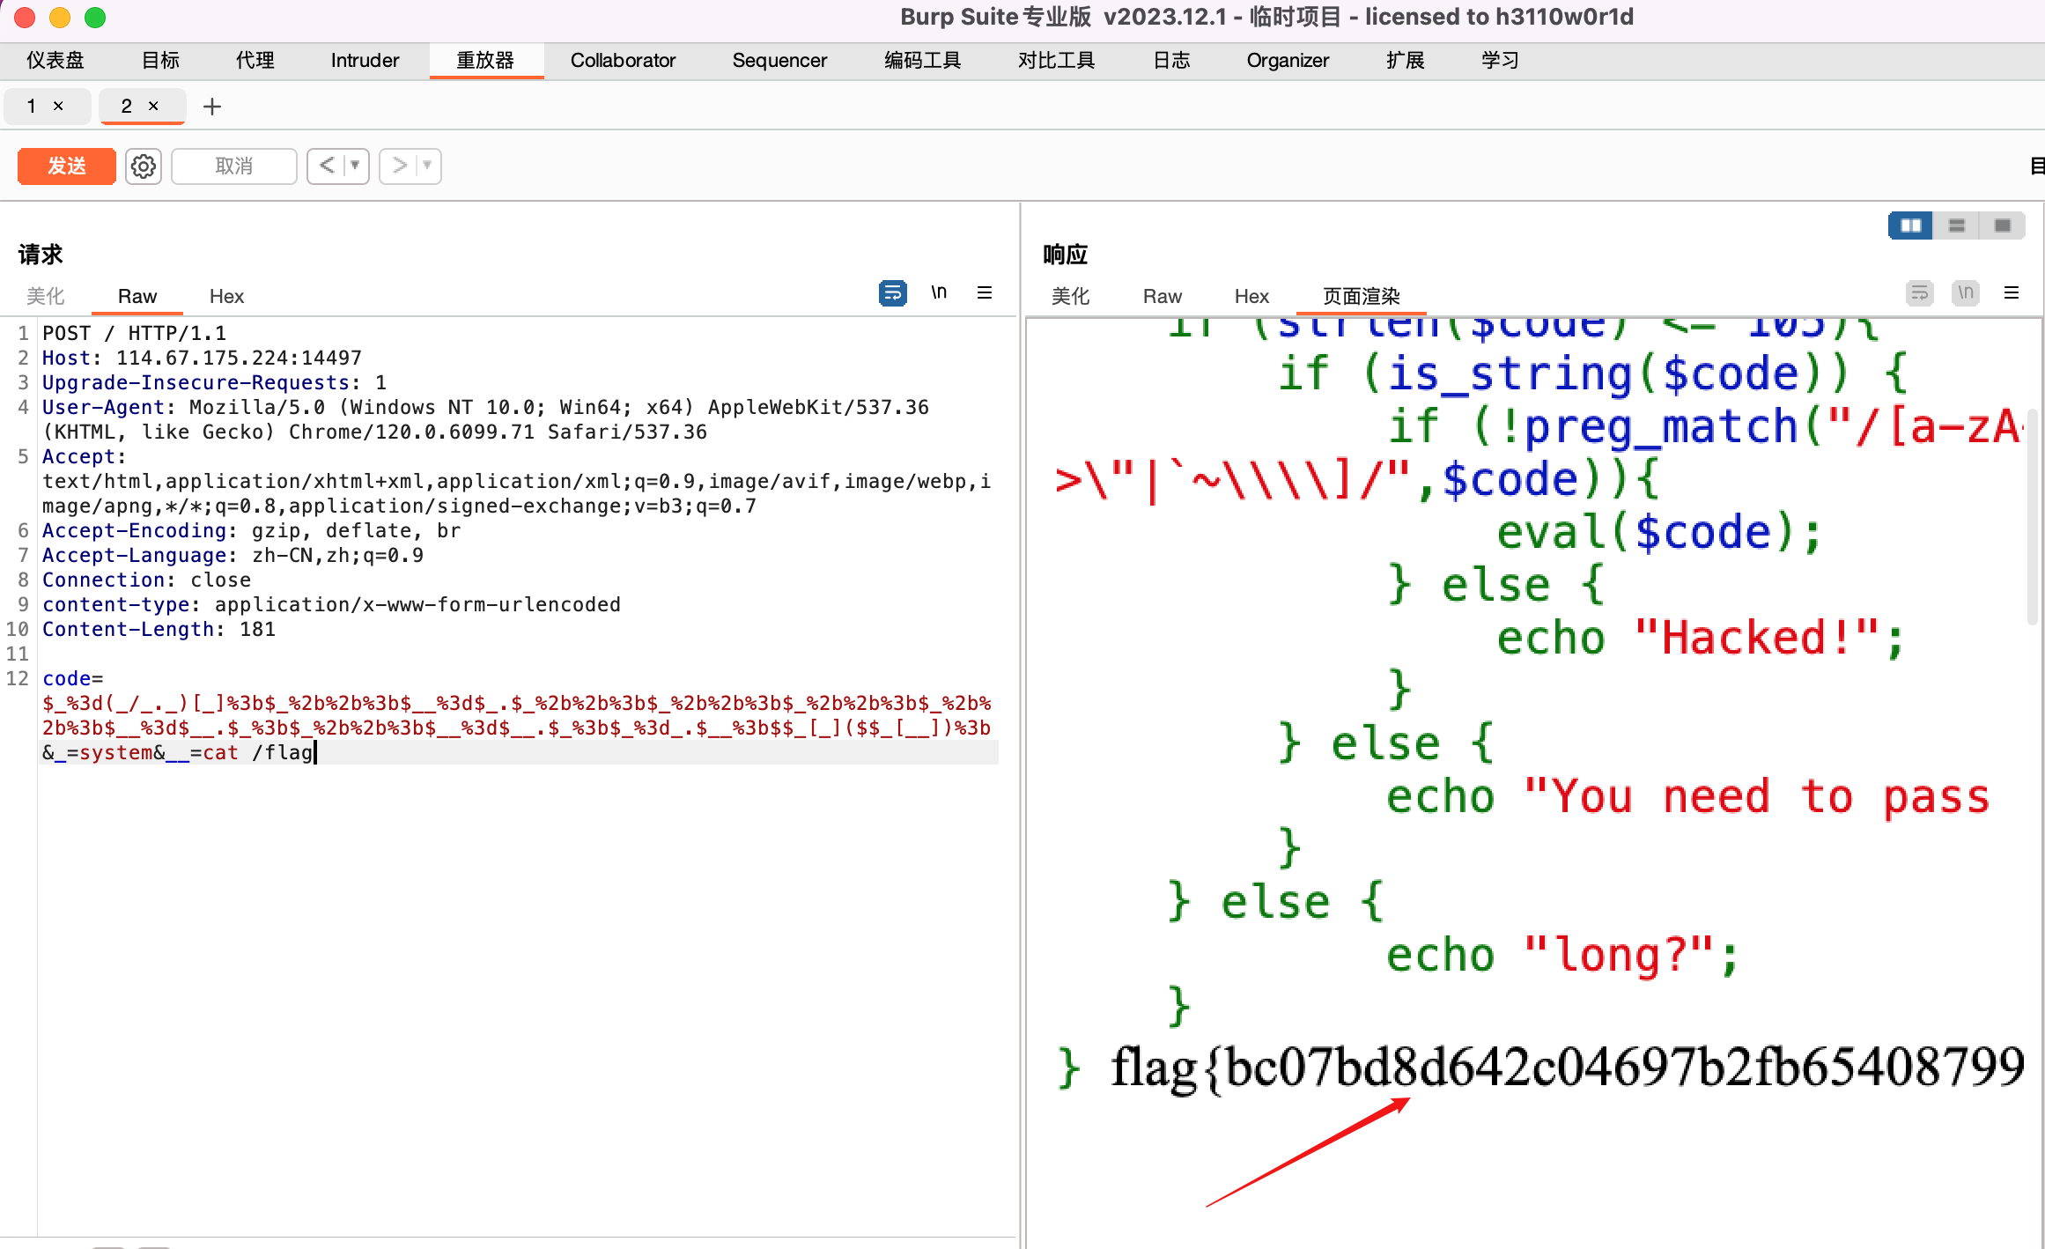This screenshot has width=2045, height=1249.
Task: Click the 发送 send button
Action: point(66,166)
